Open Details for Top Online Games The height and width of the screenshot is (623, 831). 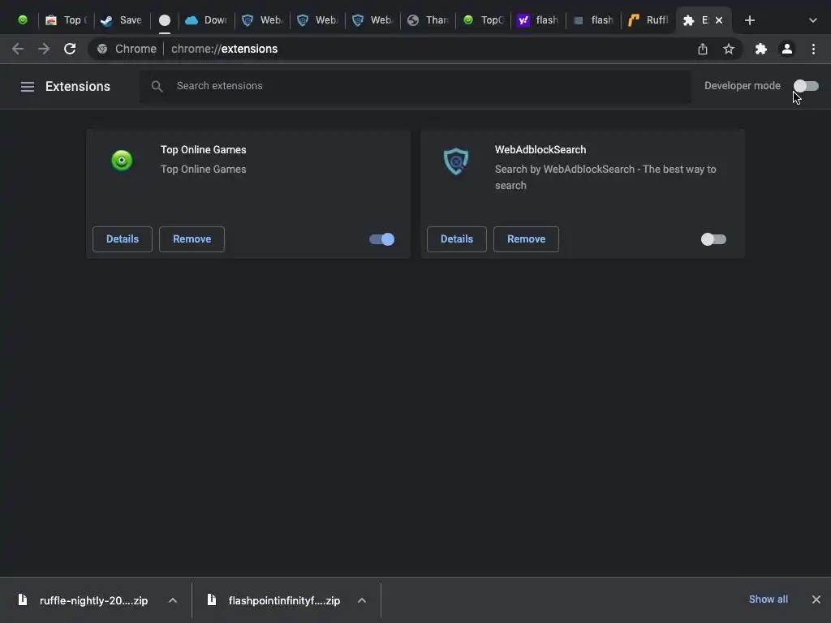click(x=123, y=239)
